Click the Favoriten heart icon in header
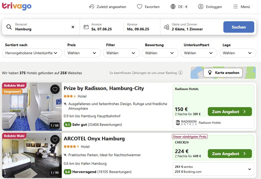 click(x=140, y=7)
